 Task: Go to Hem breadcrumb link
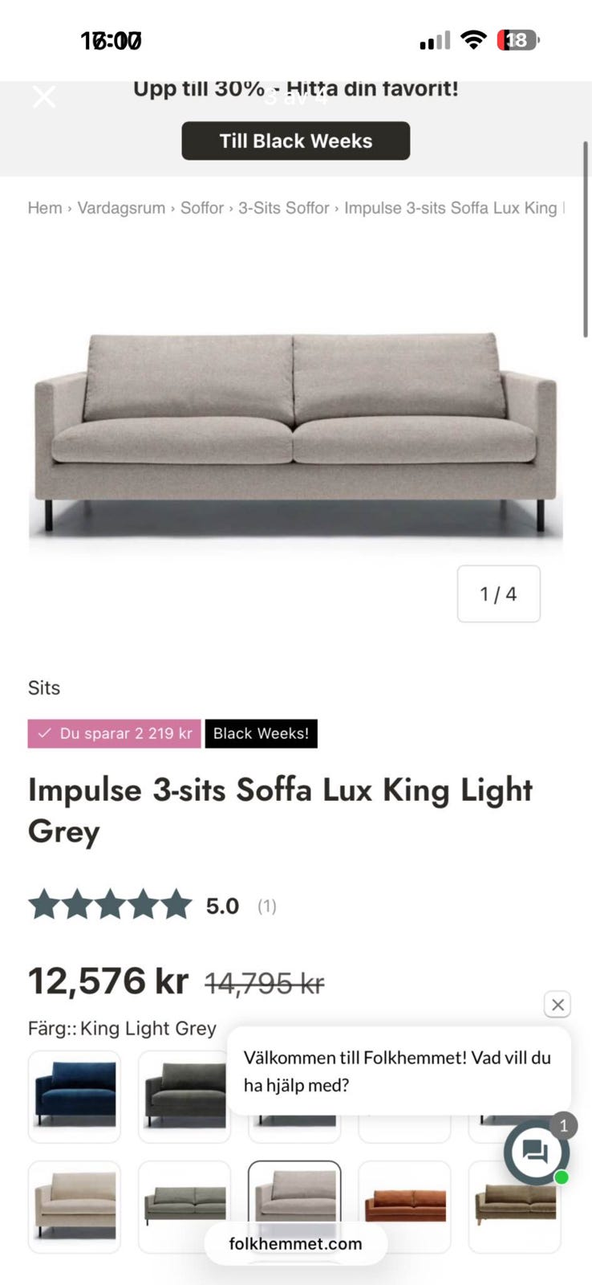click(x=45, y=208)
